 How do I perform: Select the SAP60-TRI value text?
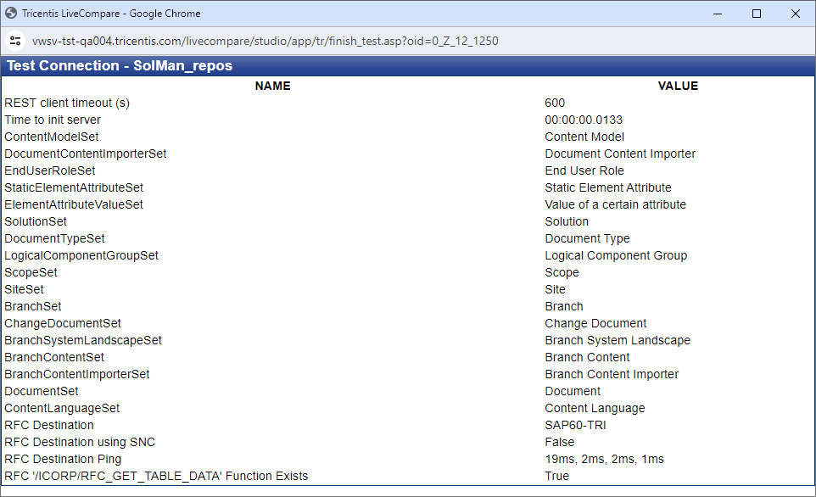pyautogui.click(x=574, y=425)
